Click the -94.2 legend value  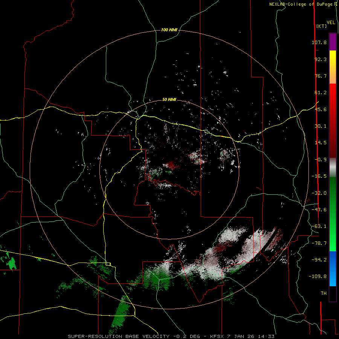(x=319, y=260)
